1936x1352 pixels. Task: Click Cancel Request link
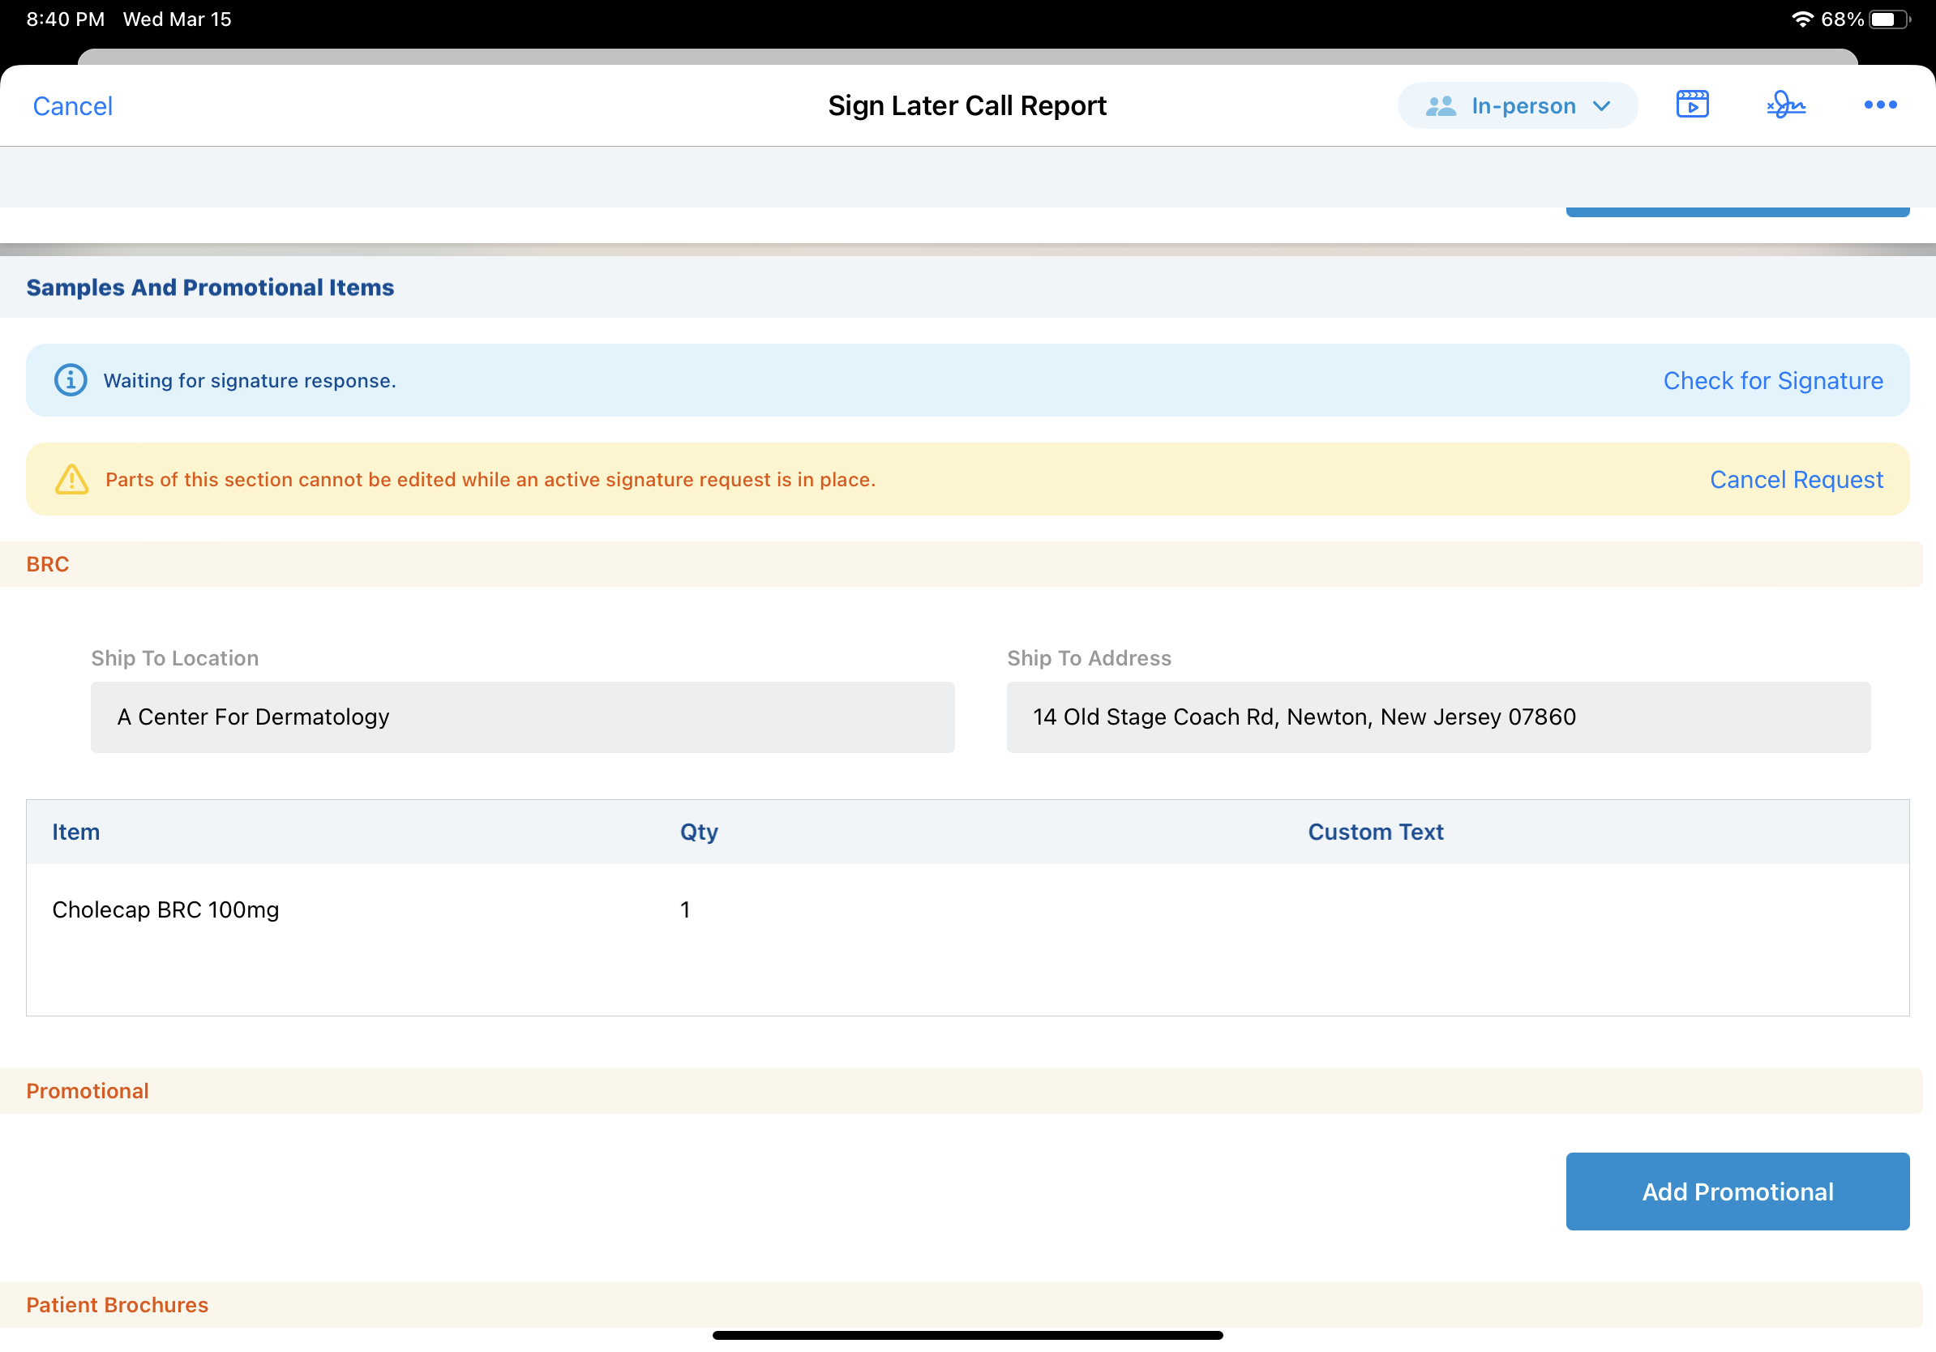click(x=1795, y=480)
